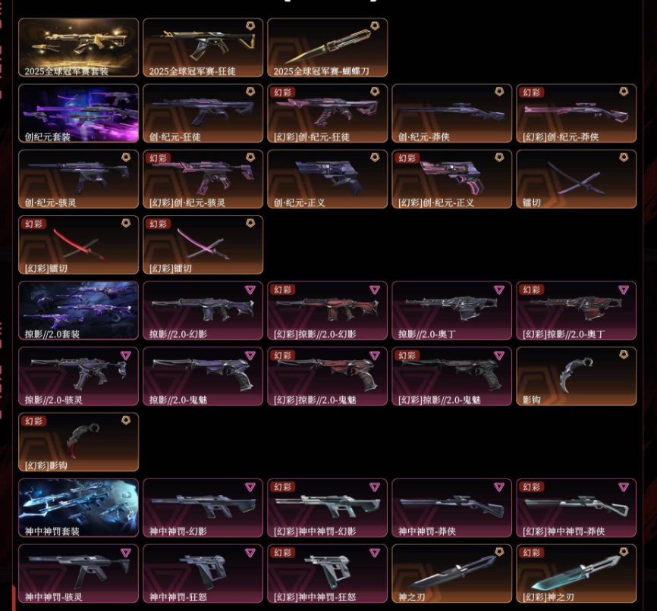This screenshot has width=657, height=611.
Task: Click the pink triangle badge on 掠影//2.0-幻影
Action: (x=250, y=290)
